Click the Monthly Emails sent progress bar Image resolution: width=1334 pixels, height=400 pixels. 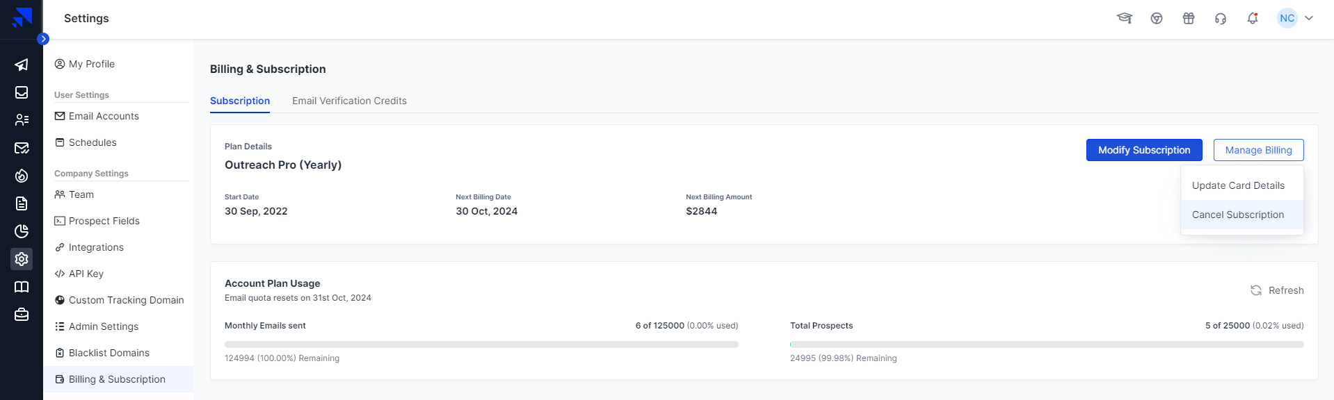point(481,344)
